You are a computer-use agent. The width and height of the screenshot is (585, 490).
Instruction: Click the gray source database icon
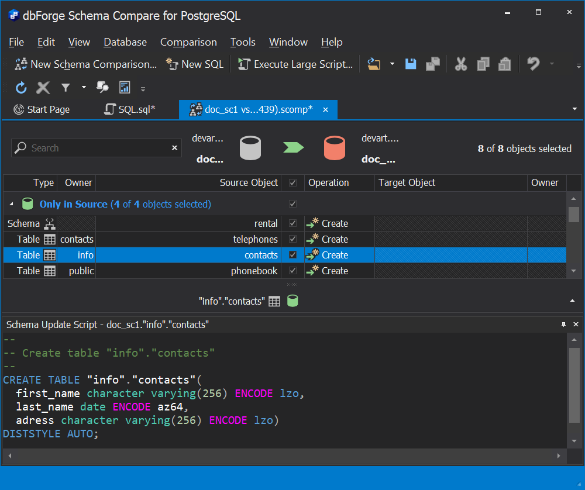coord(250,148)
